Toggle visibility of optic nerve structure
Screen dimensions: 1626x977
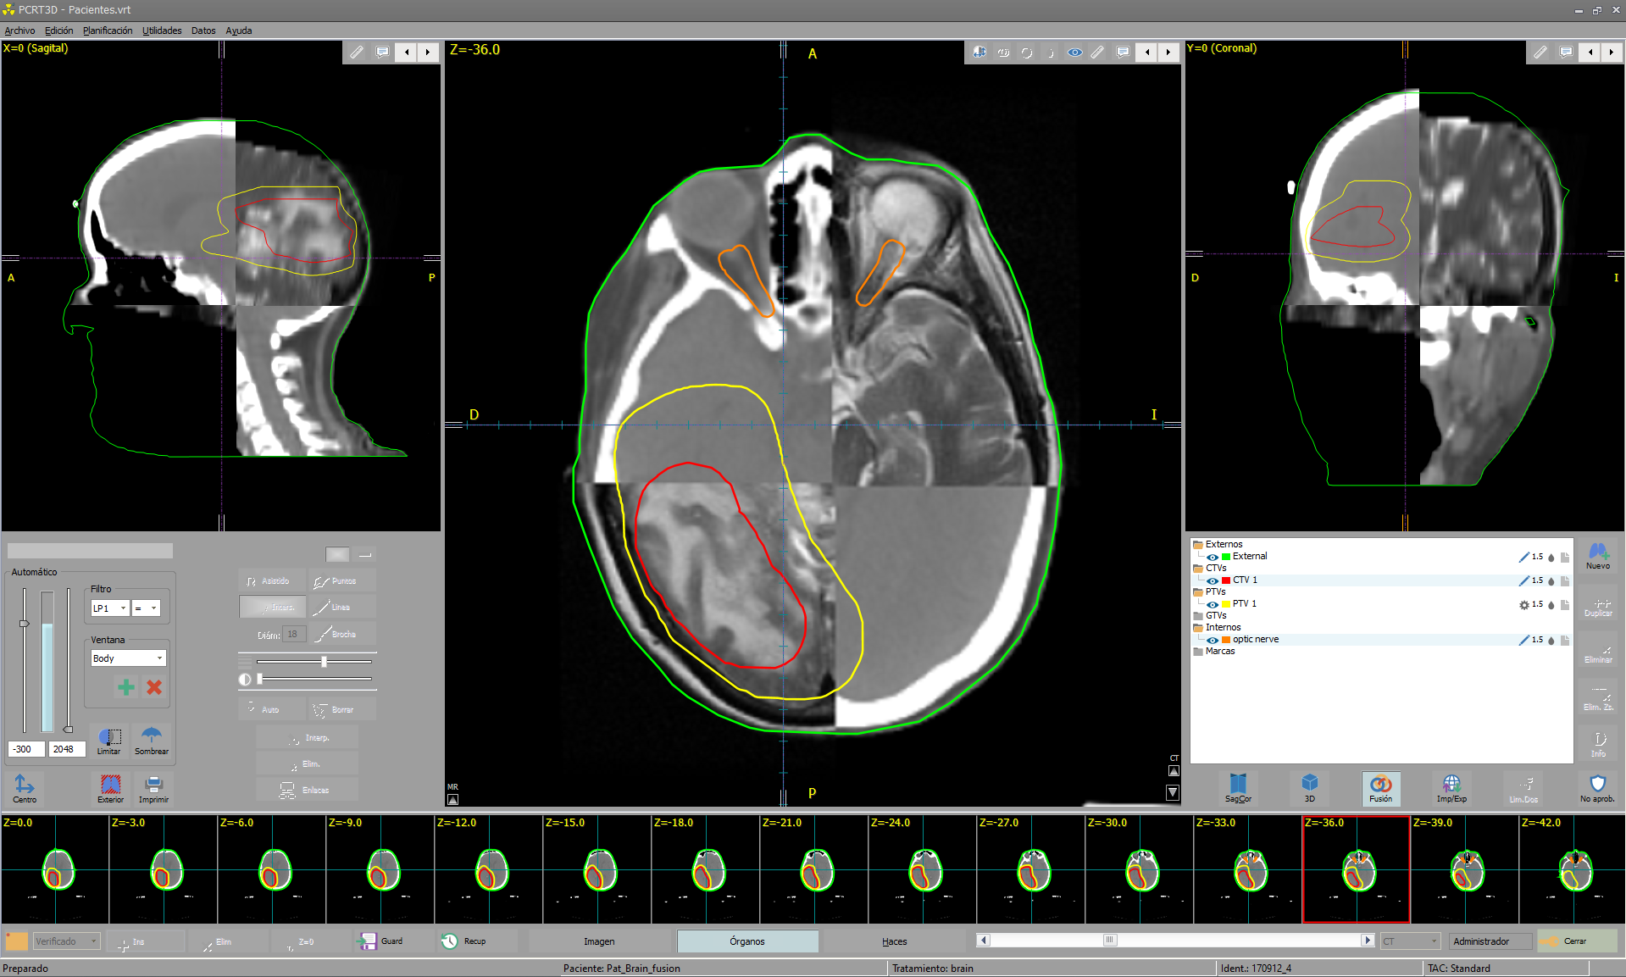click(1213, 640)
